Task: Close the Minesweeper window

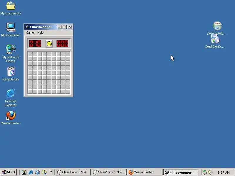Action: 70,27
